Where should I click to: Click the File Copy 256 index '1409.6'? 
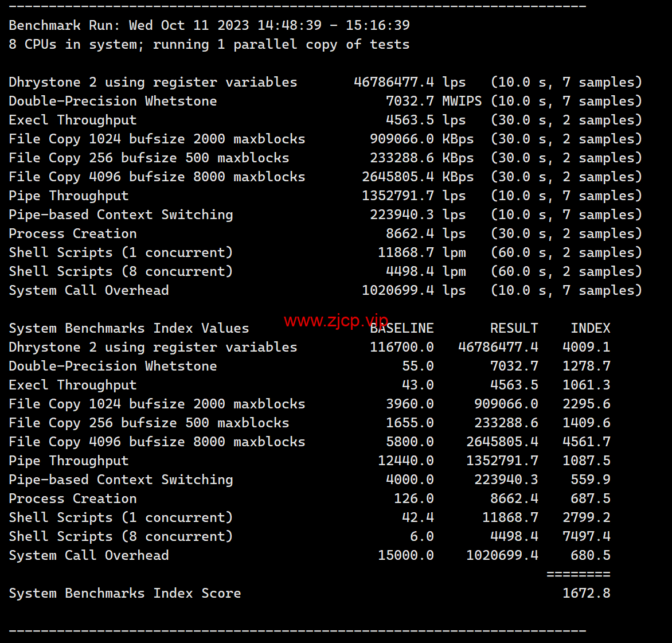[x=587, y=423]
